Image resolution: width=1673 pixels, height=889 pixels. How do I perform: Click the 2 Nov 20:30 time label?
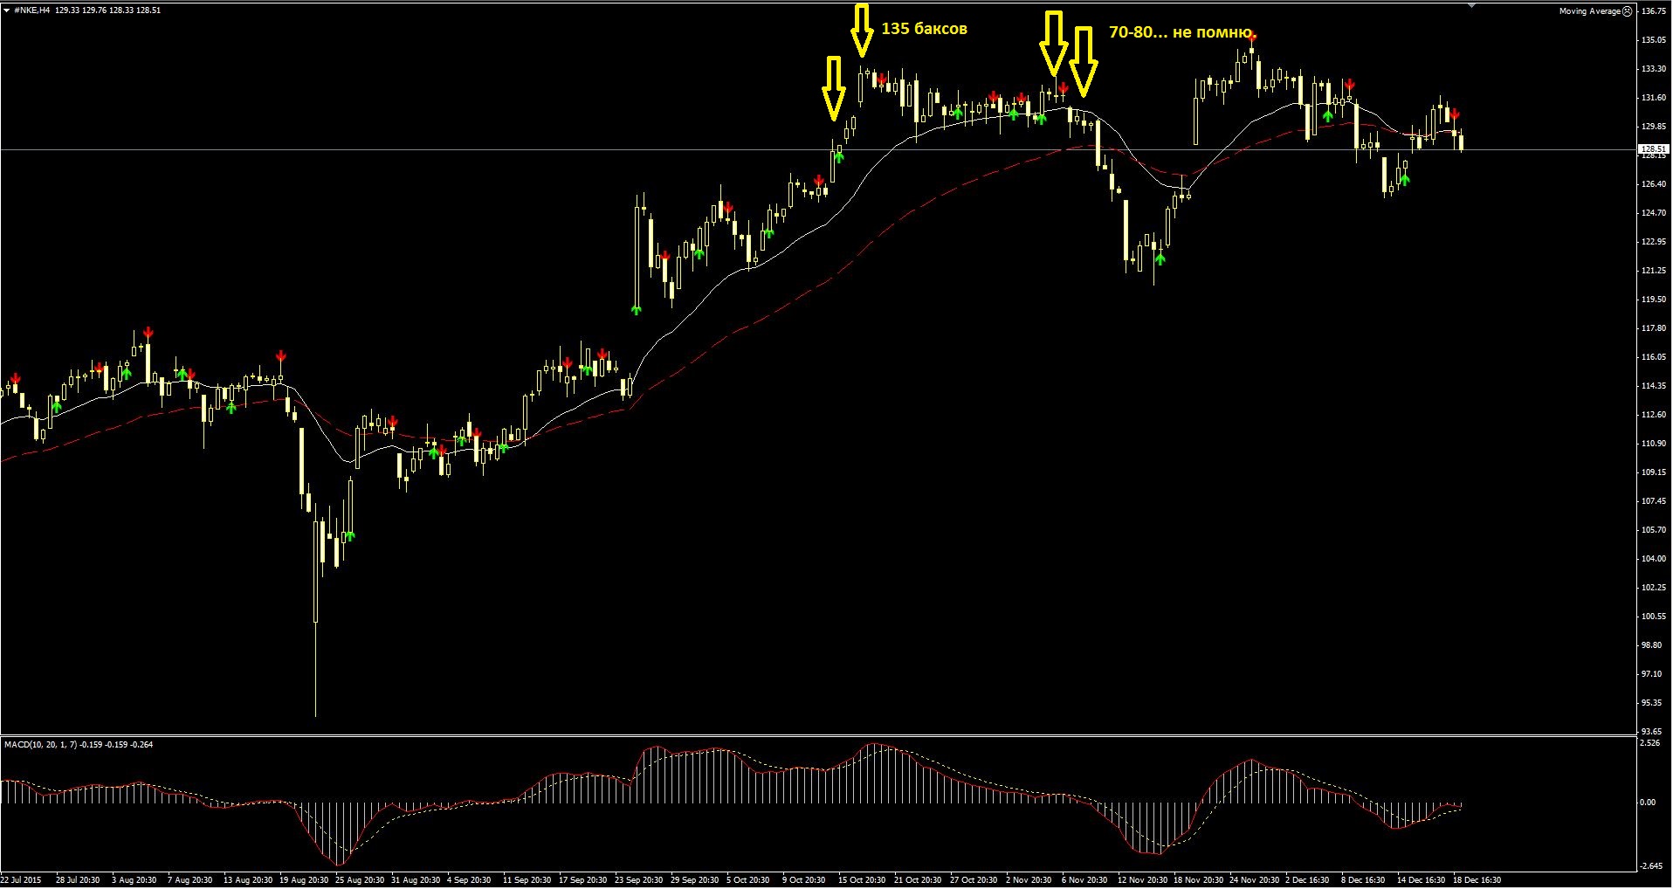1029,880
